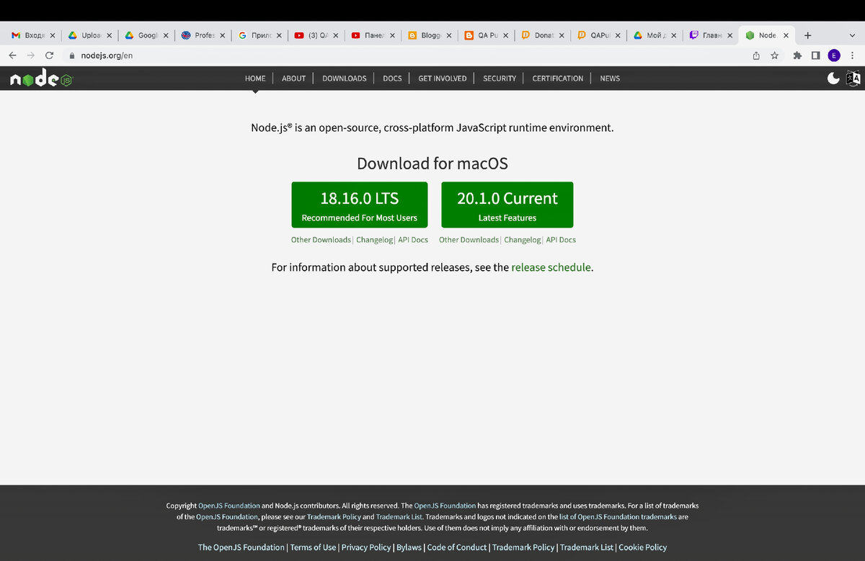Screen dimensions: 865x561
Task: Open the release schedule link
Action: click(551, 267)
